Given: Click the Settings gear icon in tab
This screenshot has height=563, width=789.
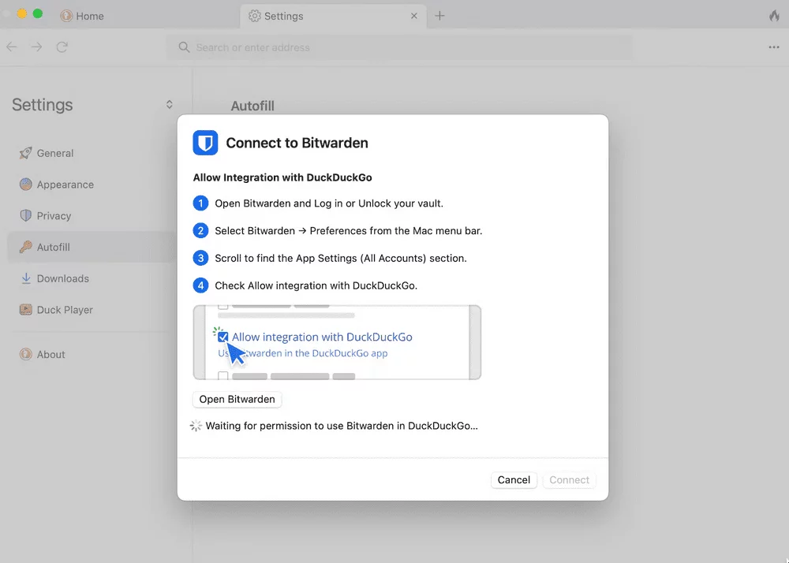Looking at the screenshot, I should pos(255,16).
